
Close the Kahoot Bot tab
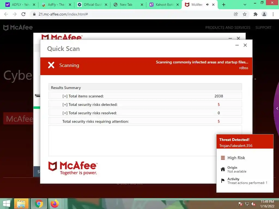click(178, 5)
